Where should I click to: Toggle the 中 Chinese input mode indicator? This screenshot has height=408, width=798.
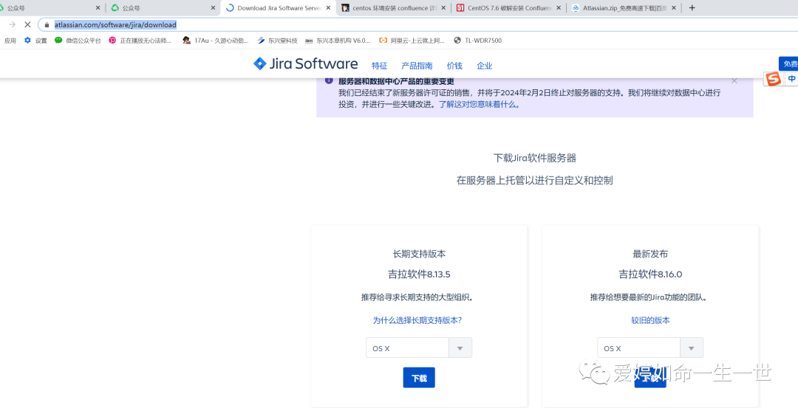791,79
